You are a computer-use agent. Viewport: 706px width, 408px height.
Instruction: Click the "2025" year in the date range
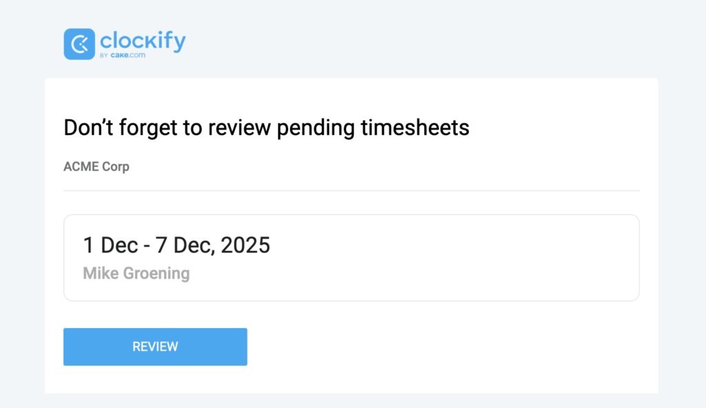pyautogui.click(x=245, y=245)
